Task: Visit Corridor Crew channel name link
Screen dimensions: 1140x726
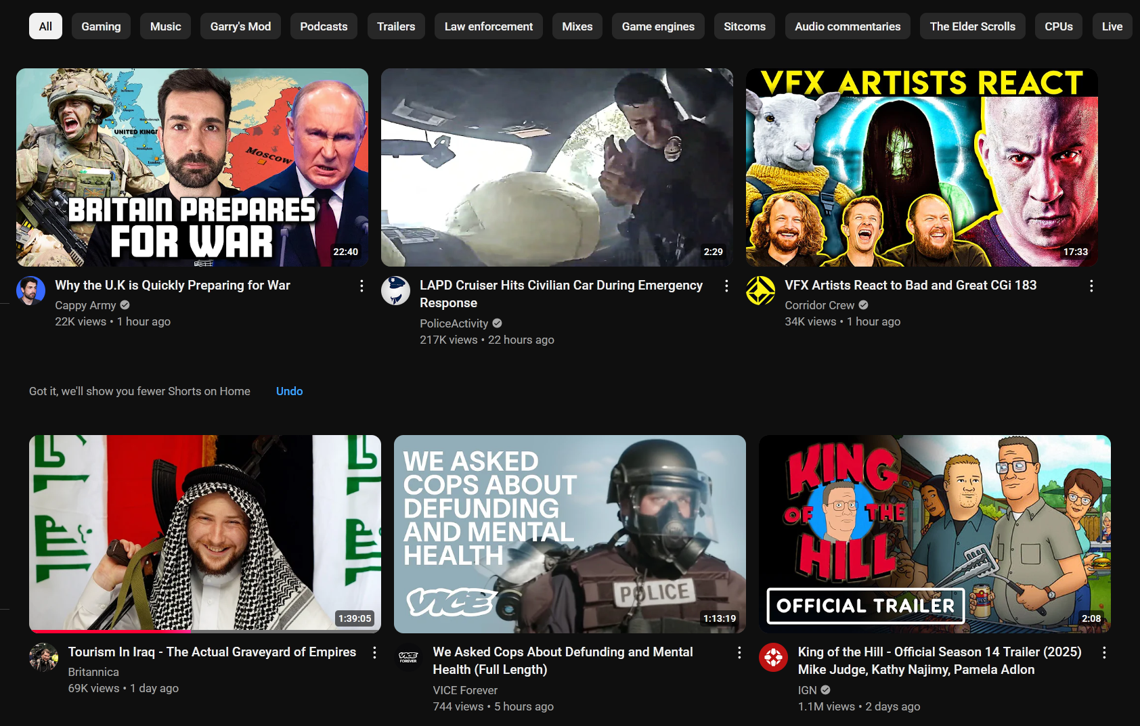Action: [819, 305]
